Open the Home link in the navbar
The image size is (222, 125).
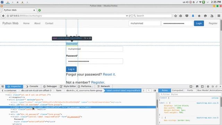click(26, 23)
